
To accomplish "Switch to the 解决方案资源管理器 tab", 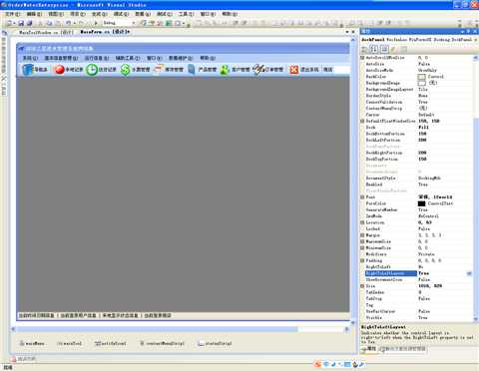I will (403, 349).
